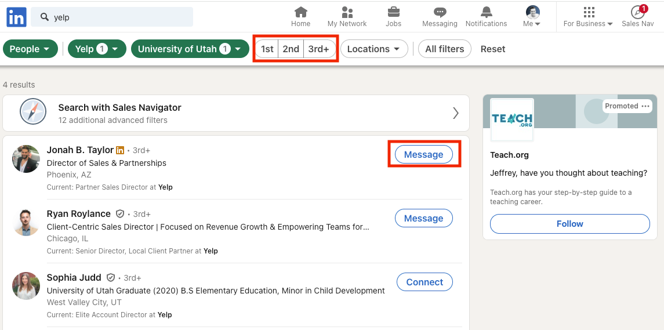664x330 pixels.
Task: Click 'Chicago, IL' location text
Action: point(68,238)
